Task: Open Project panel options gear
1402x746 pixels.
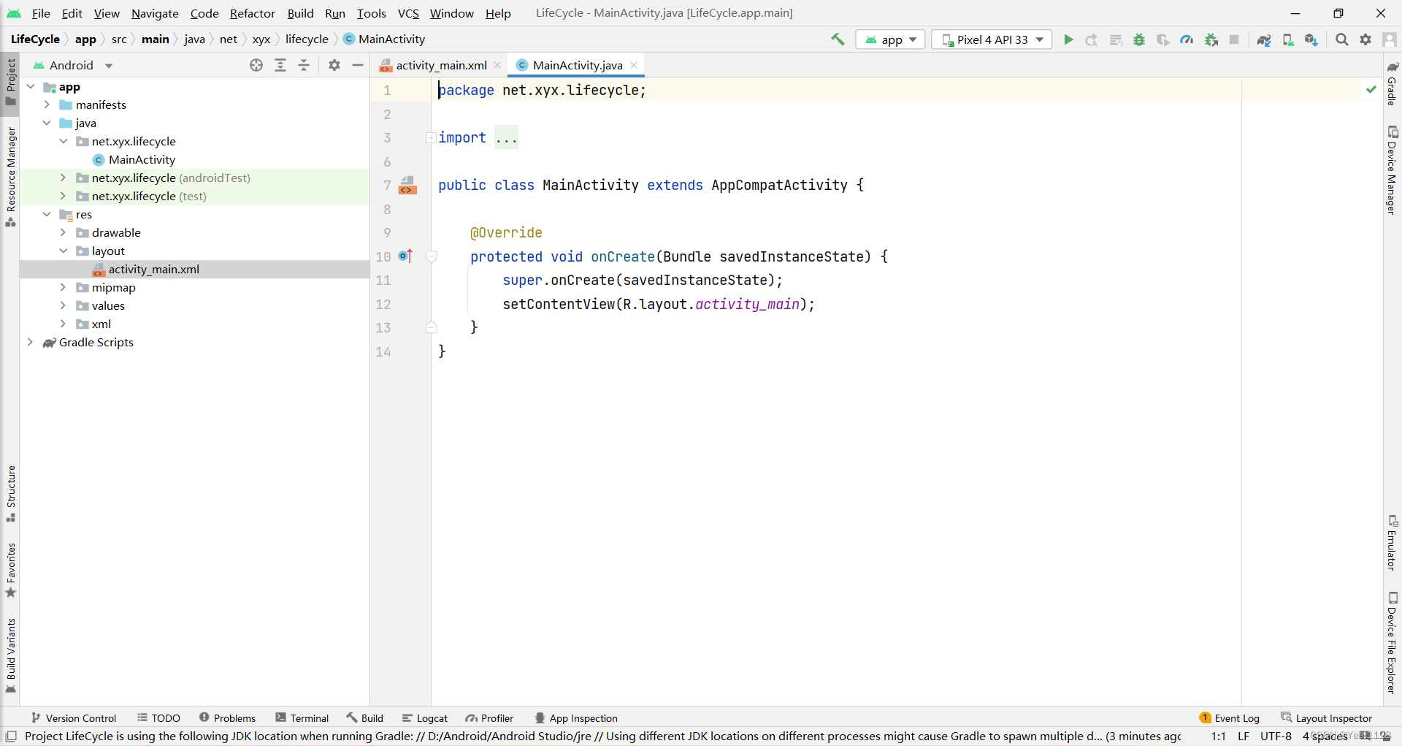Action: click(334, 65)
